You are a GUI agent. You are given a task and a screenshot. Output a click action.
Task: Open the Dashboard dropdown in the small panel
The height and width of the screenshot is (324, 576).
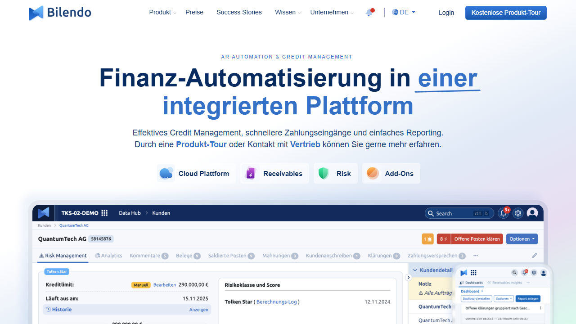472,291
